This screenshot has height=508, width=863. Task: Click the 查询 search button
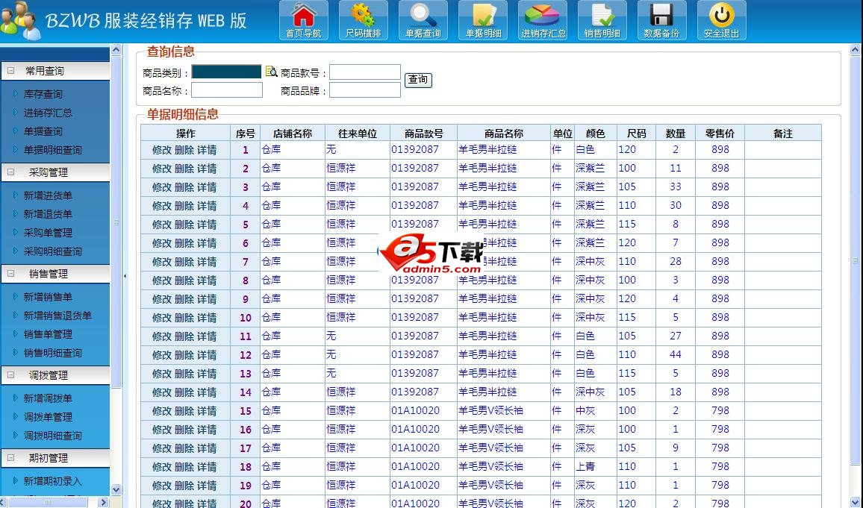tap(418, 80)
